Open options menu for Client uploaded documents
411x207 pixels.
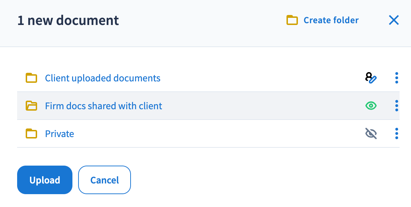point(397,78)
